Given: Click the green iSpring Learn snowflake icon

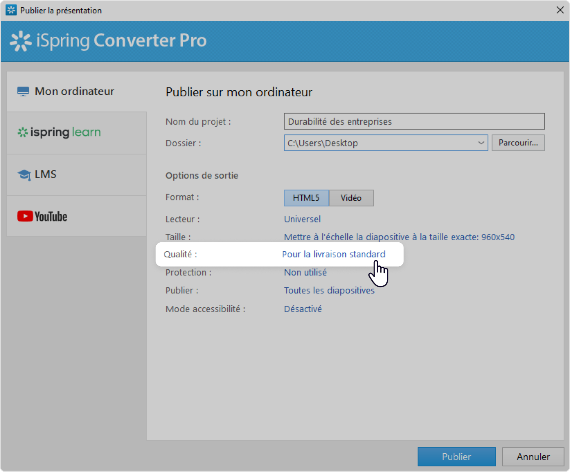Looking at the screenshot, I should point(22,132).
